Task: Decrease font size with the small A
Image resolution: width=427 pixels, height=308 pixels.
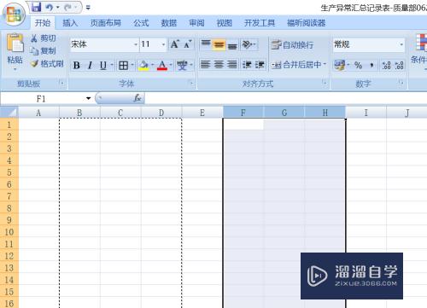Action: 188,44
